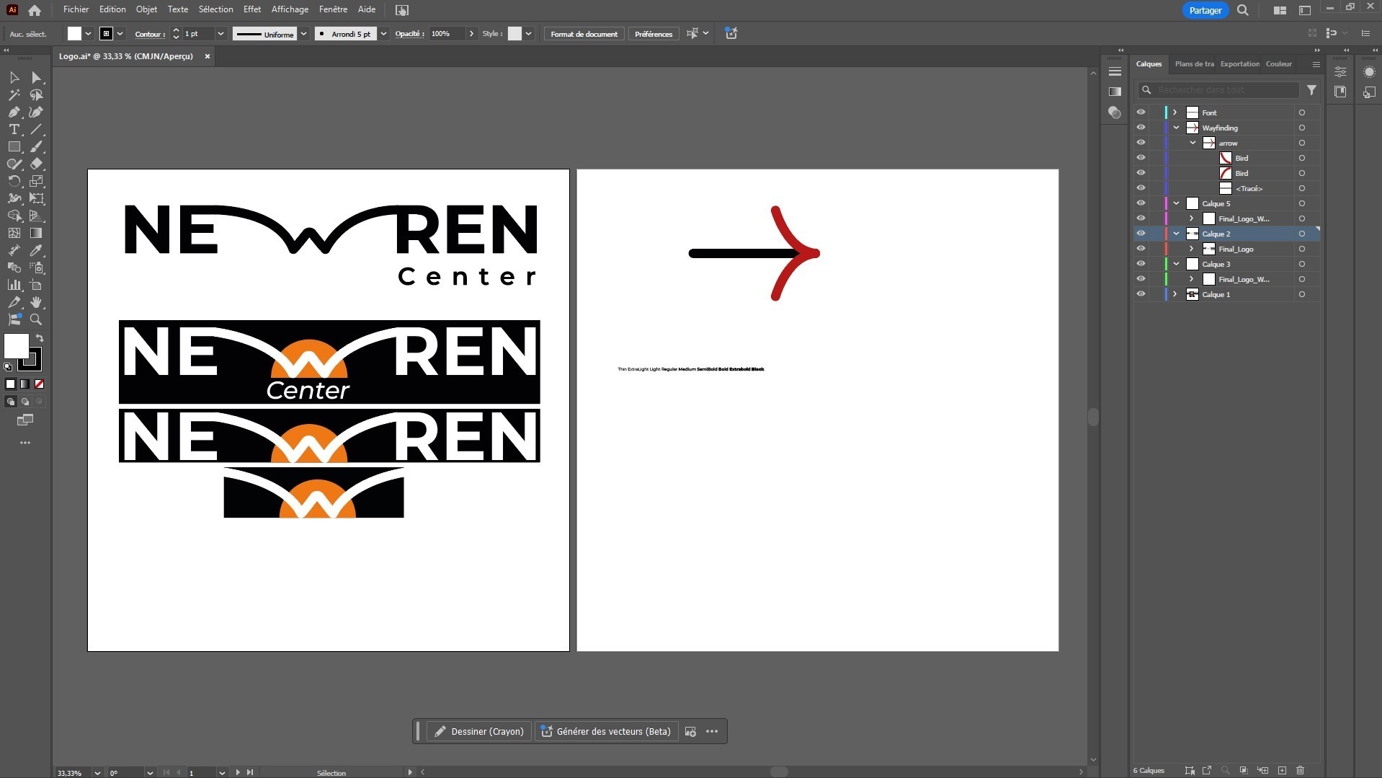Click the layers search field
1382x778 pixels.
click(x=1225, y=90)
